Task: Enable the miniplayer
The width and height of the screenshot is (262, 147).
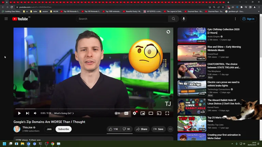Action: coord(143,113)
